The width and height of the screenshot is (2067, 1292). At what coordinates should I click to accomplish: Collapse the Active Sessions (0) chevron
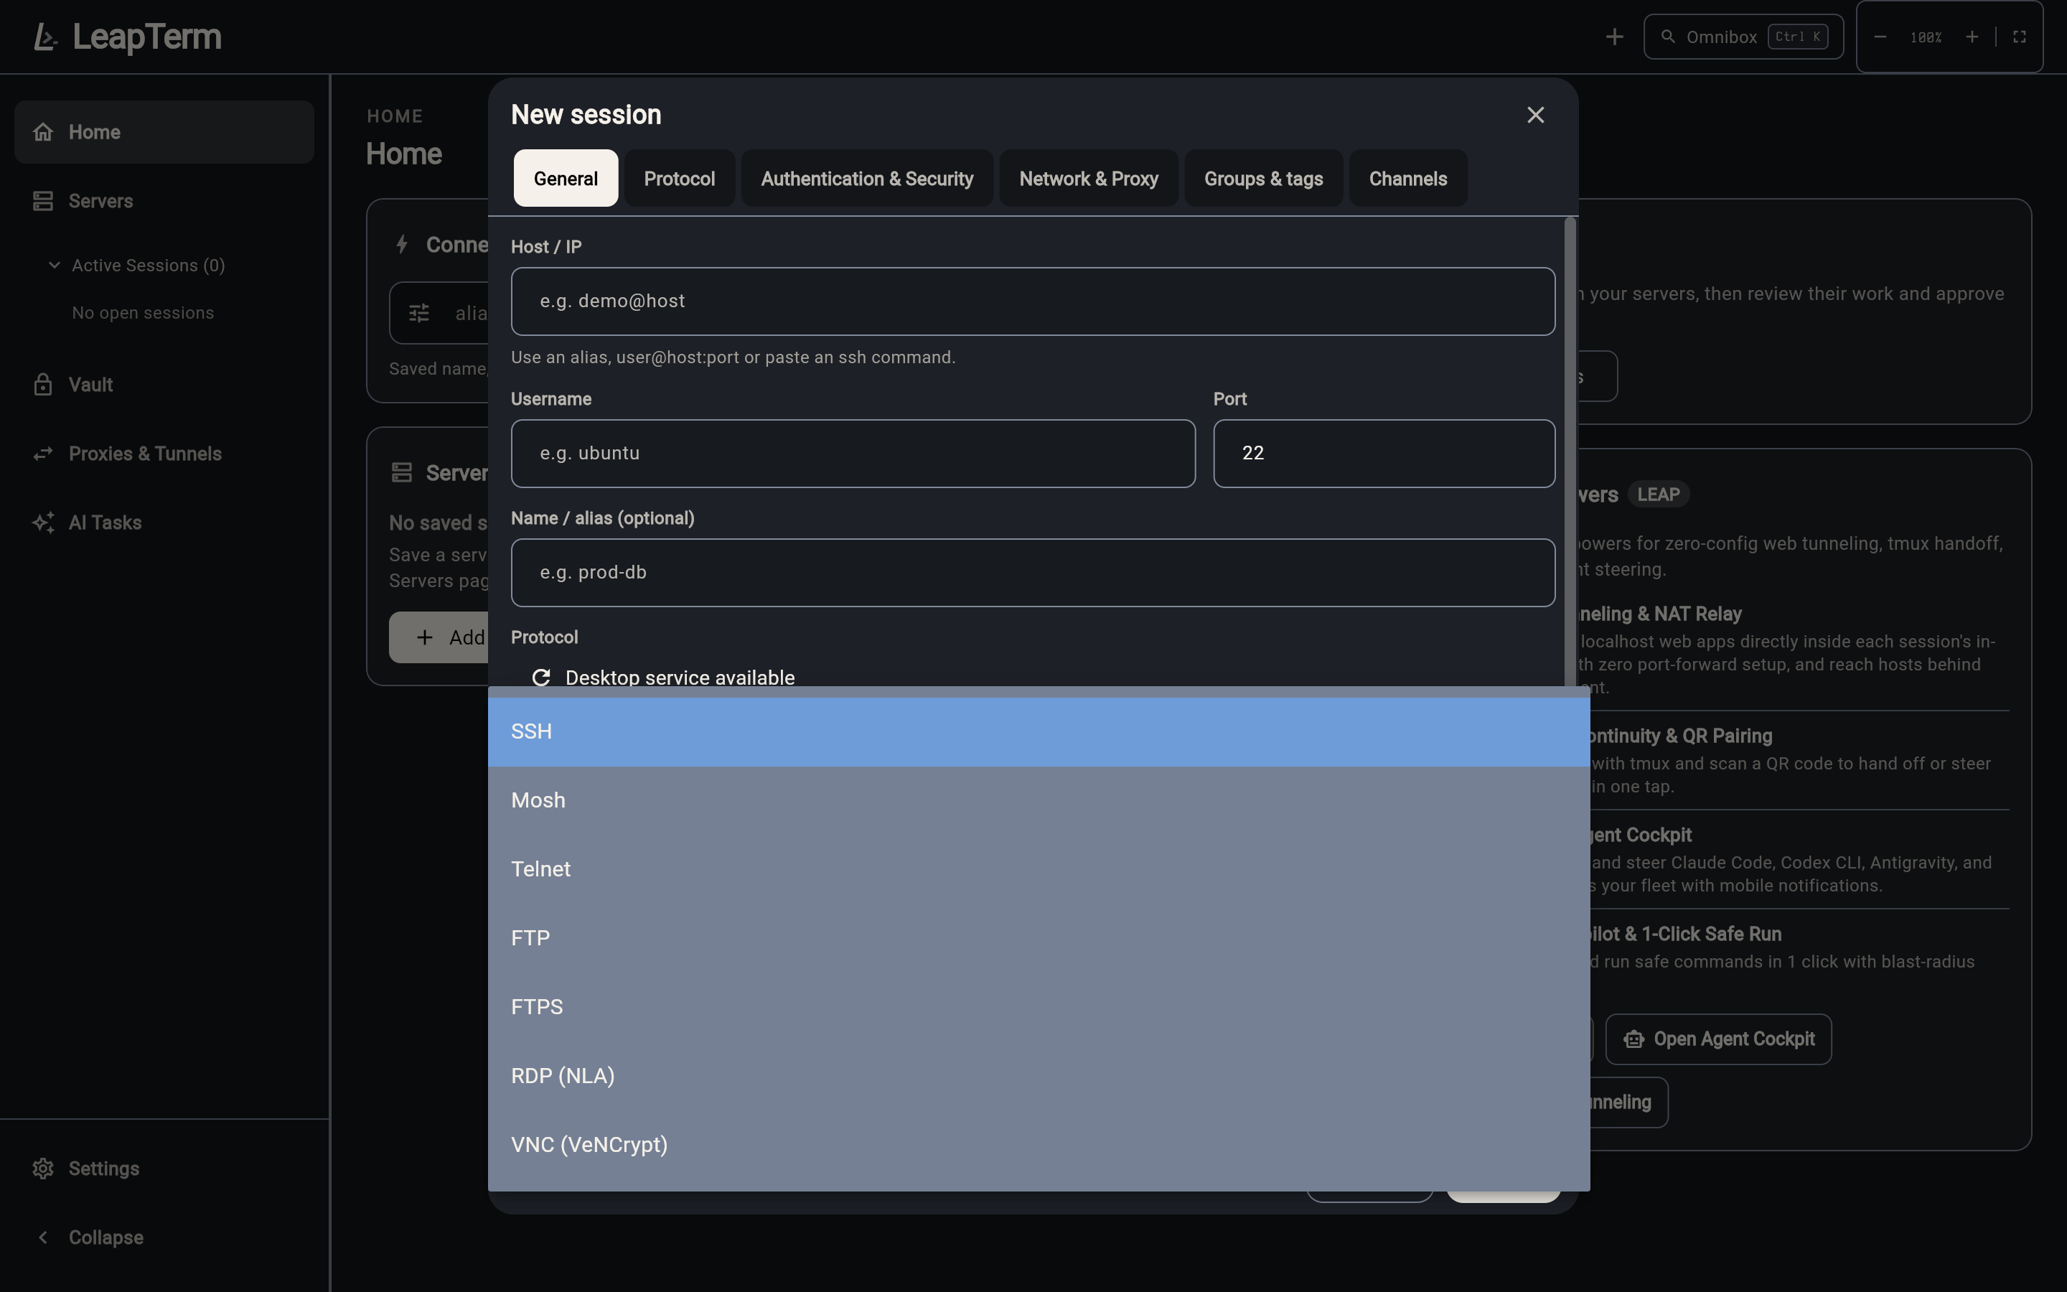click(x=55, y=266)
